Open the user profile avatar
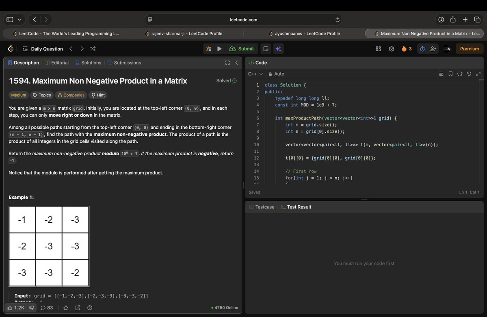The height and width of the screenshot is (317, 487). tap(447, 49)
